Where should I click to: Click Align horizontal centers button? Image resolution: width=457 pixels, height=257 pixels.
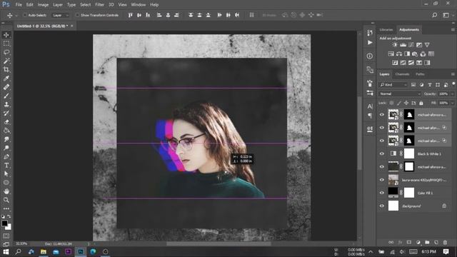point(169,15)
